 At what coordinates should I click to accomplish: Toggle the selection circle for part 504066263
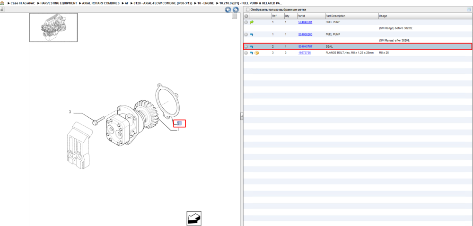pos(246,35)
